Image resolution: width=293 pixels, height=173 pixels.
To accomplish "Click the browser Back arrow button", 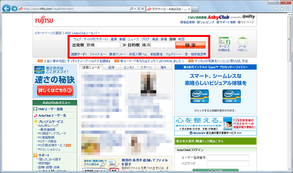I will coord(6,9).
